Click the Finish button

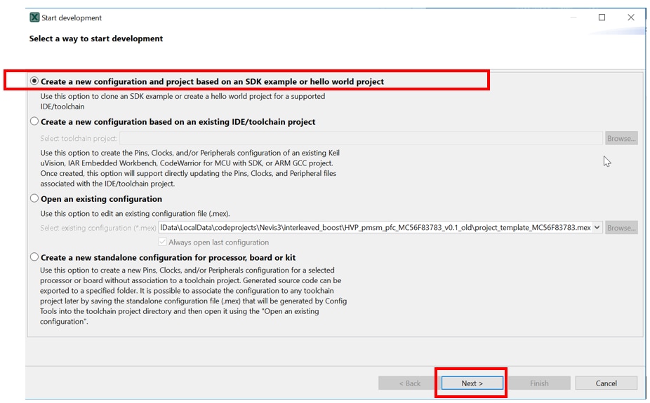[539, 383]
